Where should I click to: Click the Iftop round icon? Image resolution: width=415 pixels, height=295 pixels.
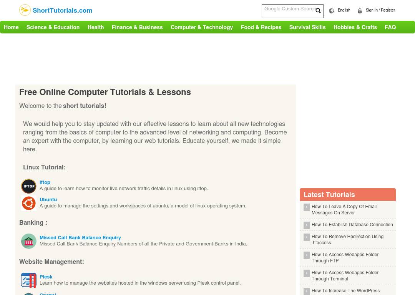click(x=28, y=186)
